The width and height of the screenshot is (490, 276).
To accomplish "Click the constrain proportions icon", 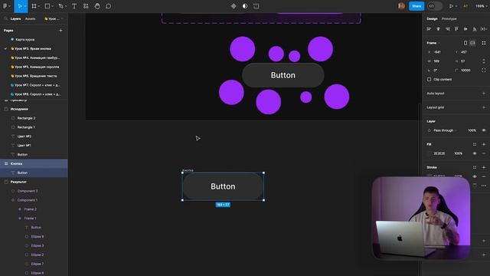I will pos(484,61).
